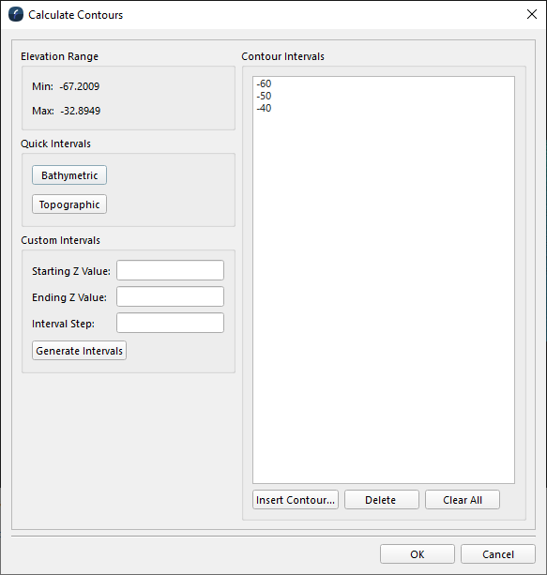Viewport: 547px width, 575px height.
Task: Apply Bathymetric quick intervals
Action: pos(69,175)
